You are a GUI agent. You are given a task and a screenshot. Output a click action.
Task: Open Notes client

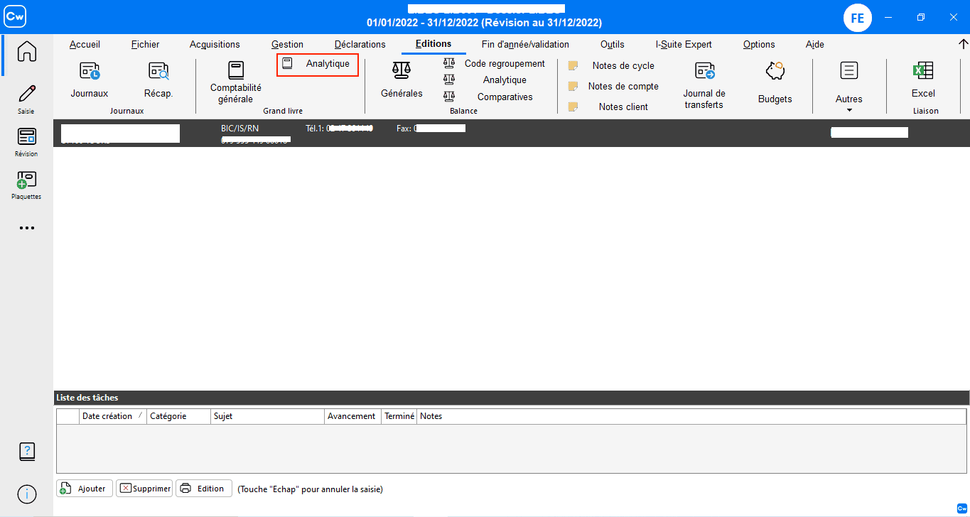[x=608, y=107]
